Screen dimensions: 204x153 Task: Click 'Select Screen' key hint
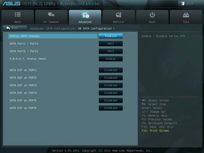click(x=155, y=100)
